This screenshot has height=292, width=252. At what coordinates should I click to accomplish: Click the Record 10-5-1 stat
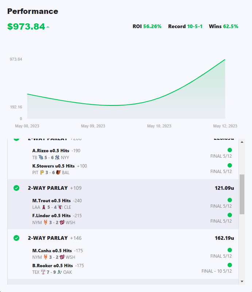[x=185, y=26]
